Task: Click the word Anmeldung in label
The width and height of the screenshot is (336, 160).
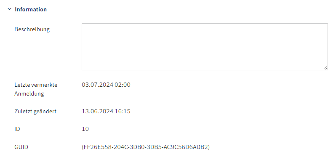Action: [29, 94]
